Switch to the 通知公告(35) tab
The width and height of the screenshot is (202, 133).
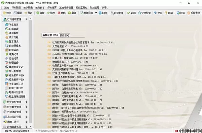click(50, 35)
